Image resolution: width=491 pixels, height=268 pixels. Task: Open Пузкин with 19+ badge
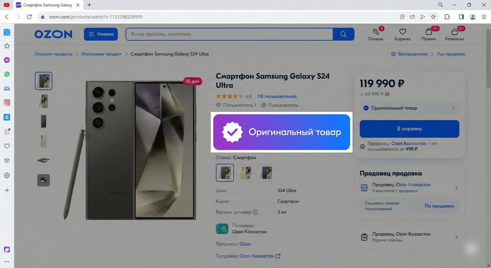(429, 34)
